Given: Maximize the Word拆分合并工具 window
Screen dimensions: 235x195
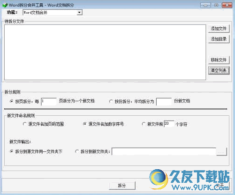Looking at the screenshot, I should coord(216,5).
